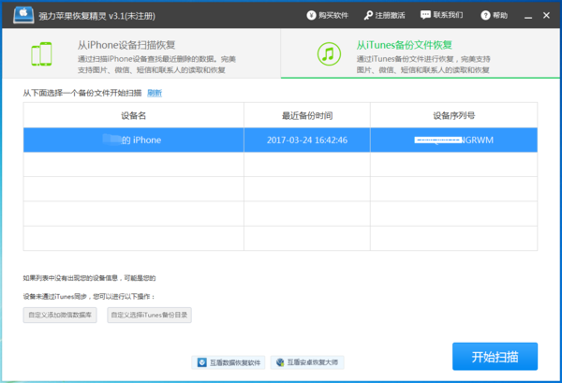Click the 最近备份时间 column header
This screenshot has height=383, width=562.
307,115
